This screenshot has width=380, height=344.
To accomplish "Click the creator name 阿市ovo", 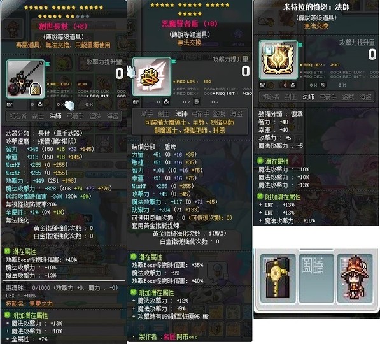I will coord(186,337).
